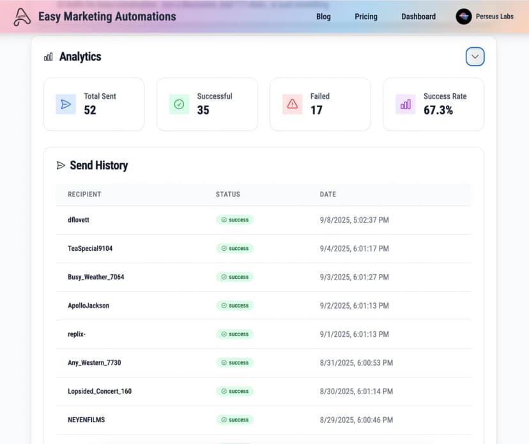Click the Failed warning triangle icon
This screenshot has width=529, height=444.
tap(292, 104)
